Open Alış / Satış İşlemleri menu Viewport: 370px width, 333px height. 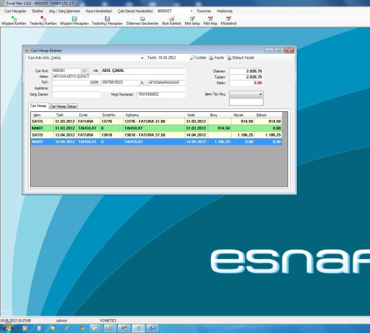[65, 11]
